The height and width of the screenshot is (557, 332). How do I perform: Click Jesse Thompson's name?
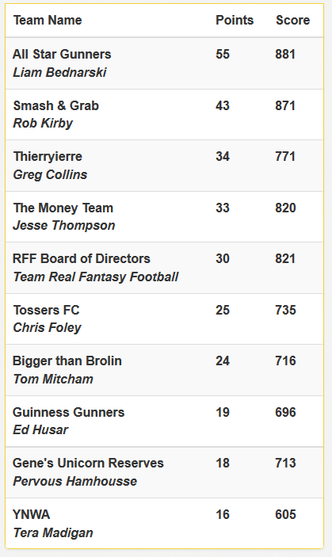point(64,226)
